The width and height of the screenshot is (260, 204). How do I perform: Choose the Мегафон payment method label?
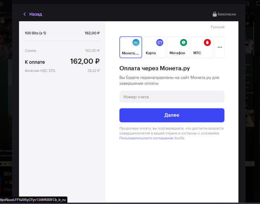[177, 53]
